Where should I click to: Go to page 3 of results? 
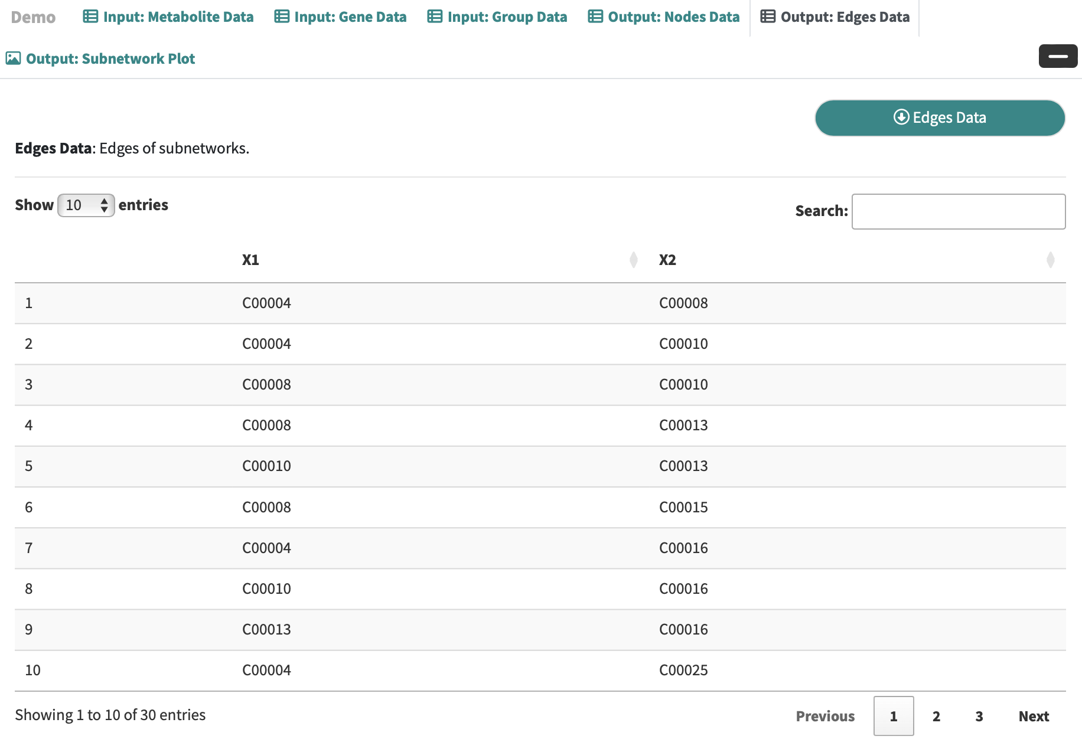[979, 716]
